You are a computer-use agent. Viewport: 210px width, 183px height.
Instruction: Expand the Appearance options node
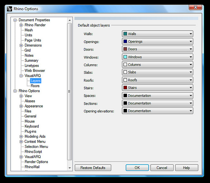coord(21,106)
